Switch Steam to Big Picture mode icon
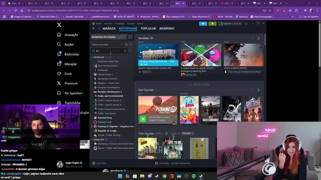 tap(246, 23)
